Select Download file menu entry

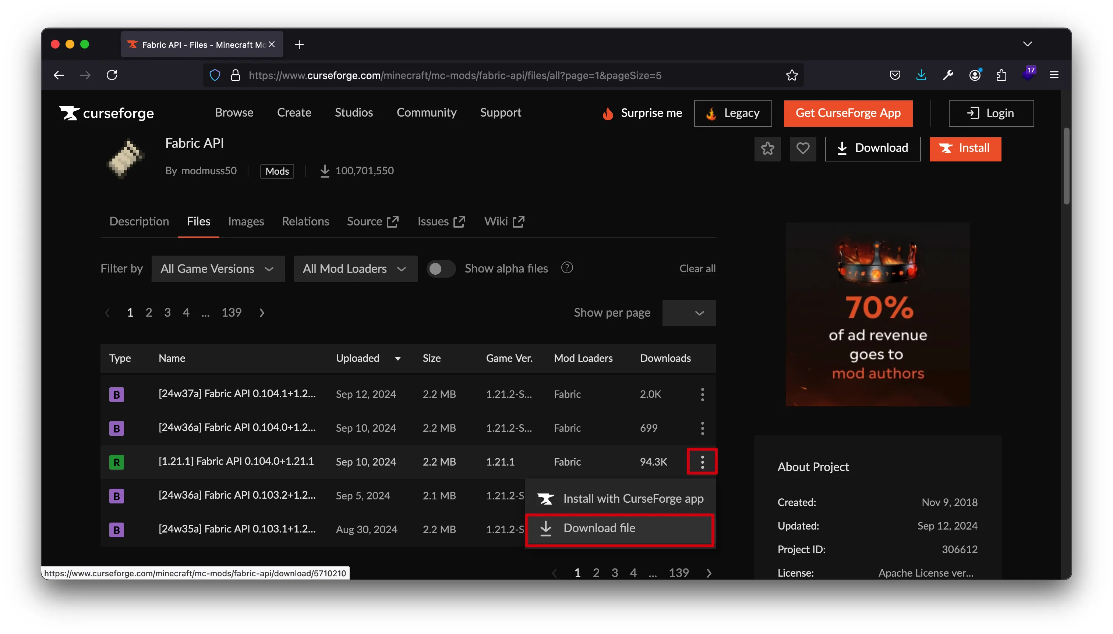(619, 528)
